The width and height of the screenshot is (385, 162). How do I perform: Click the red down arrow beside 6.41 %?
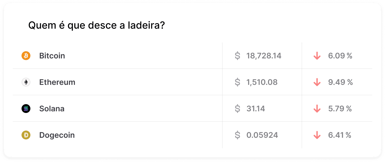[x=317, y=135]
